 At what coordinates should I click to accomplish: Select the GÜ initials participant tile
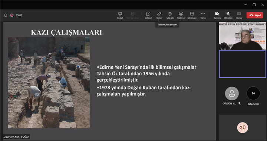(243, 127)
